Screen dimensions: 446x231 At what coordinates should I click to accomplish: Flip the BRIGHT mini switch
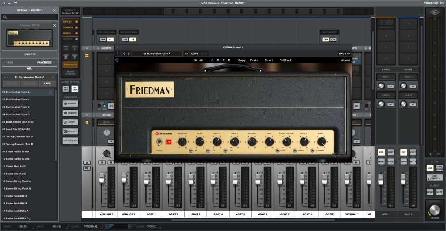click(x=295, y=151)
